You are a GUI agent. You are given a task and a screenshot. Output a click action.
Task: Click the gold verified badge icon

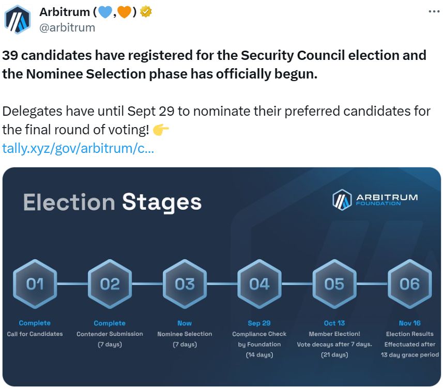146,12
